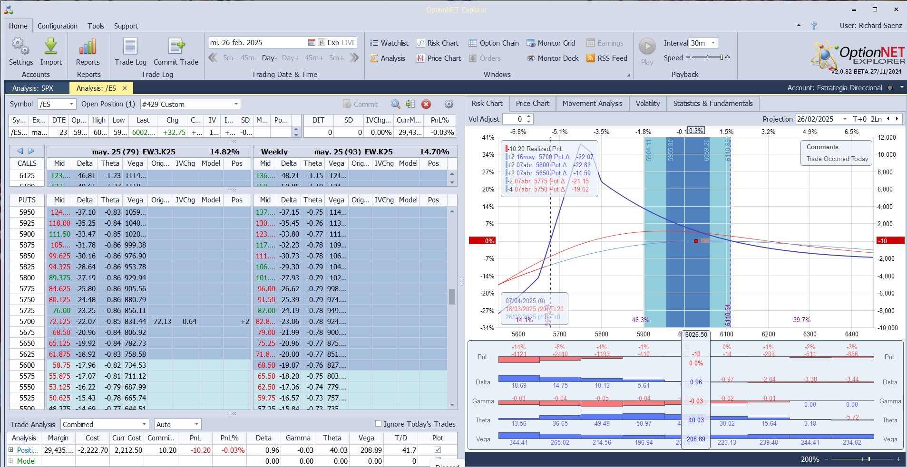Click the red delete position icon
Image resolution: width=907 pixels, height=467 pixels.
[426, 104]
